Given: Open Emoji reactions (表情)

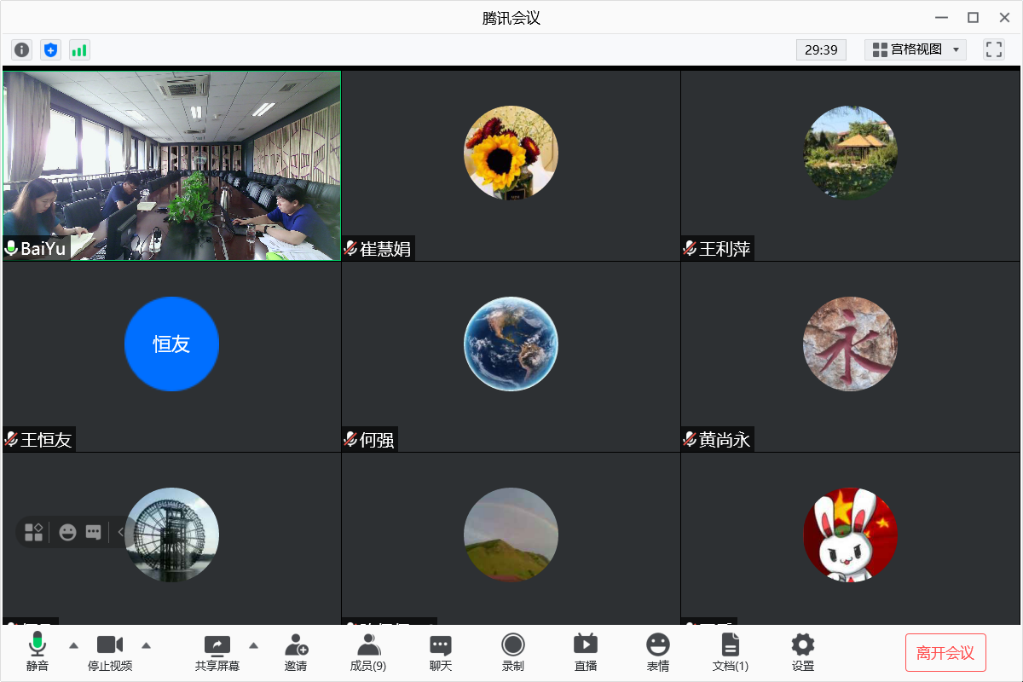Looking at the screenshot, I should point(657,652).
